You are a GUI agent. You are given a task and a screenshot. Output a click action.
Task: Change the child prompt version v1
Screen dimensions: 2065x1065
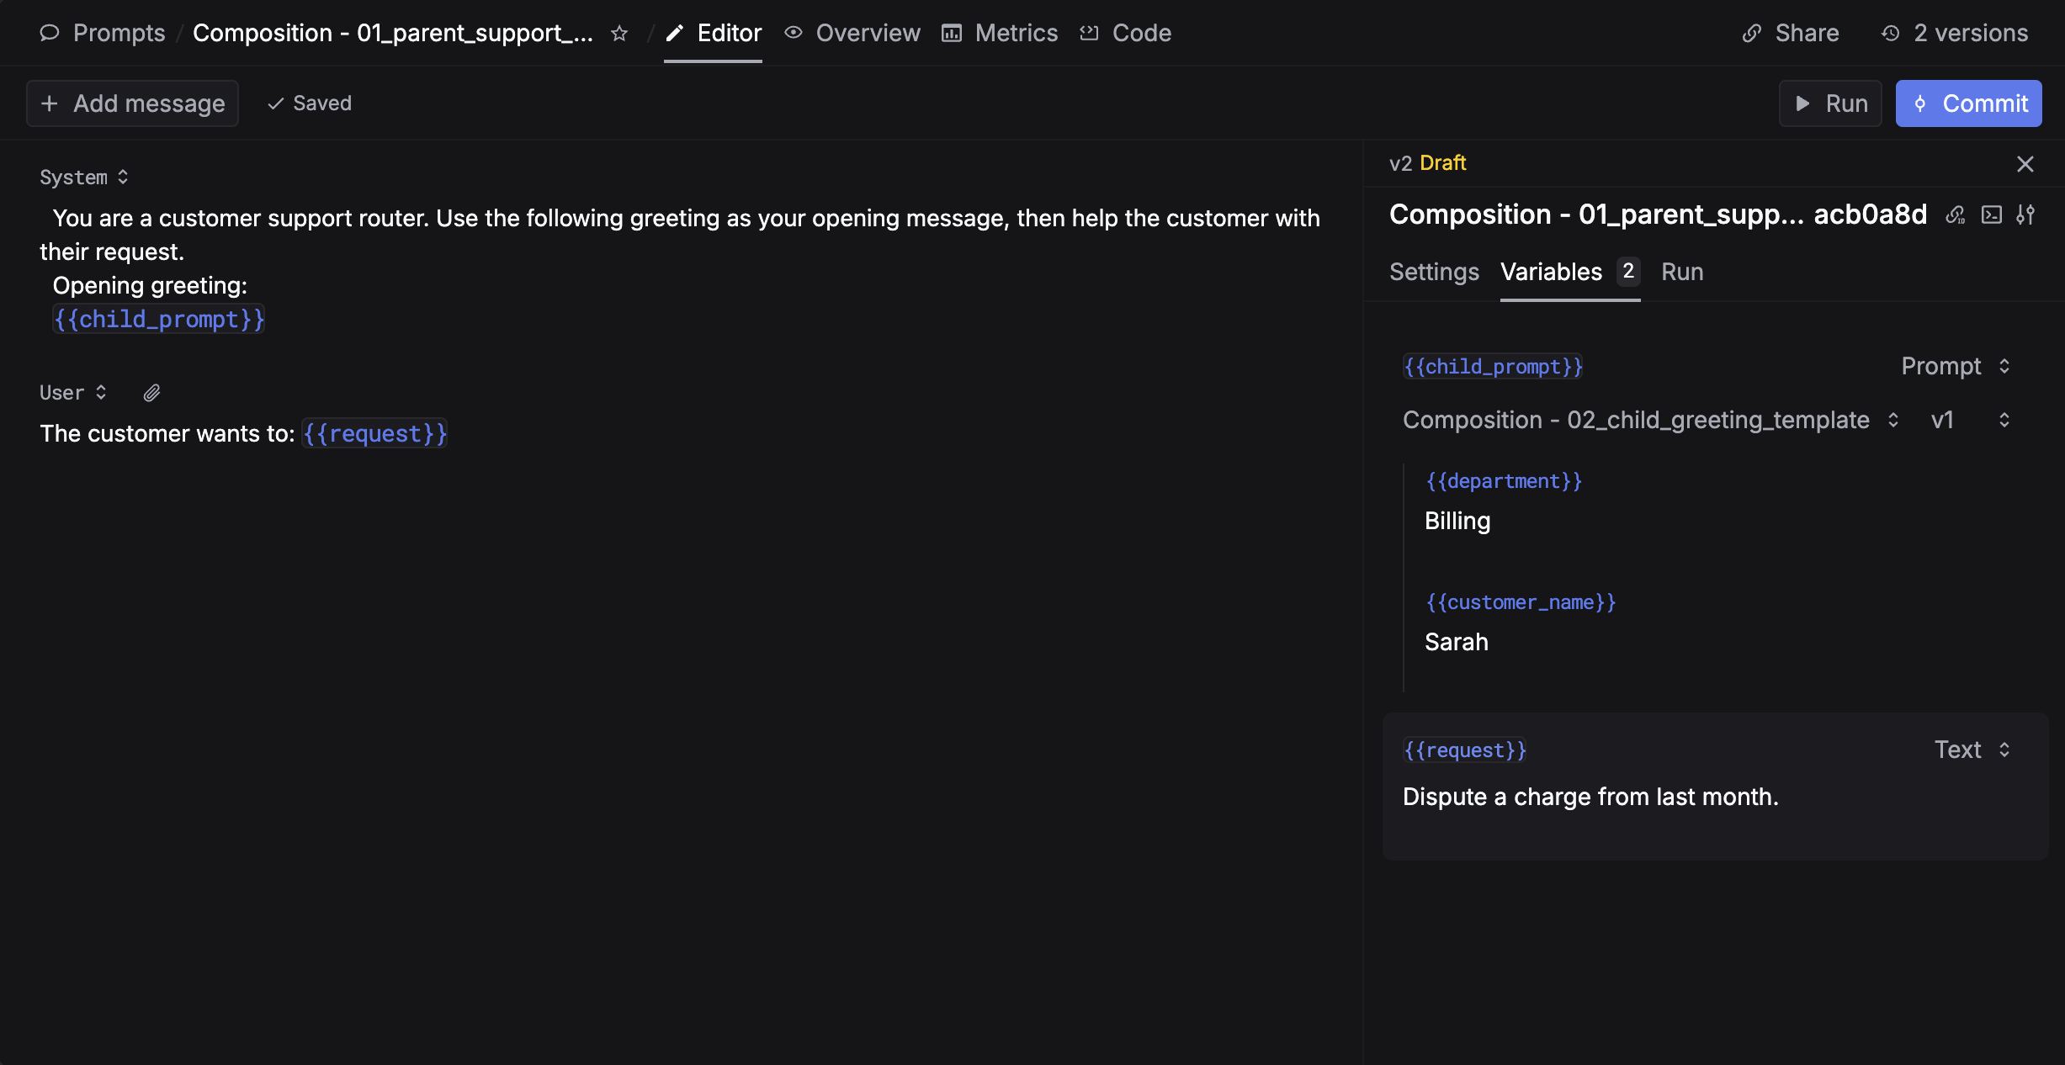click(x=1969, y=420)
